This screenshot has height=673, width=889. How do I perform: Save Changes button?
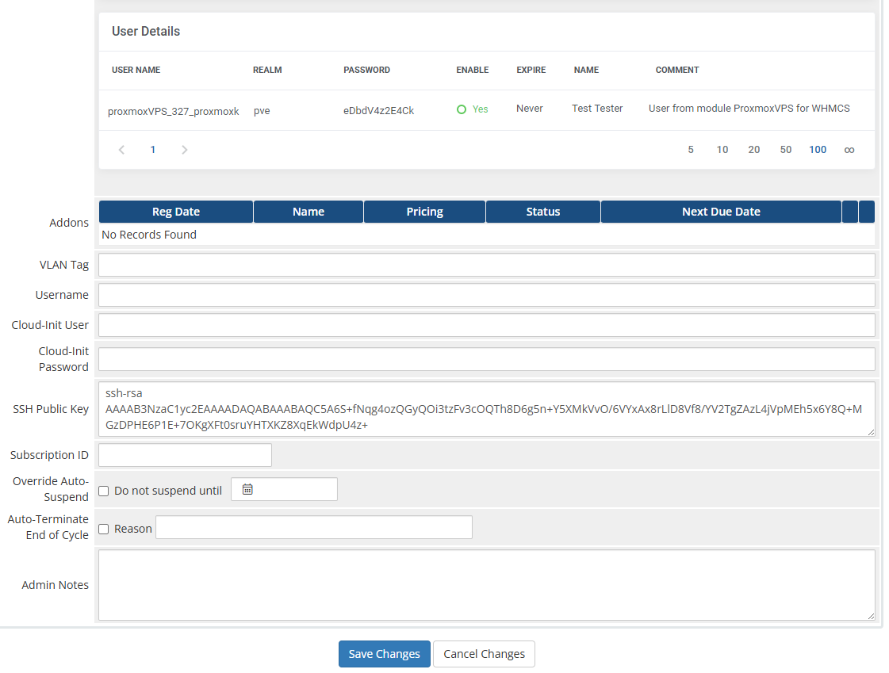click(x=385, y=654)
